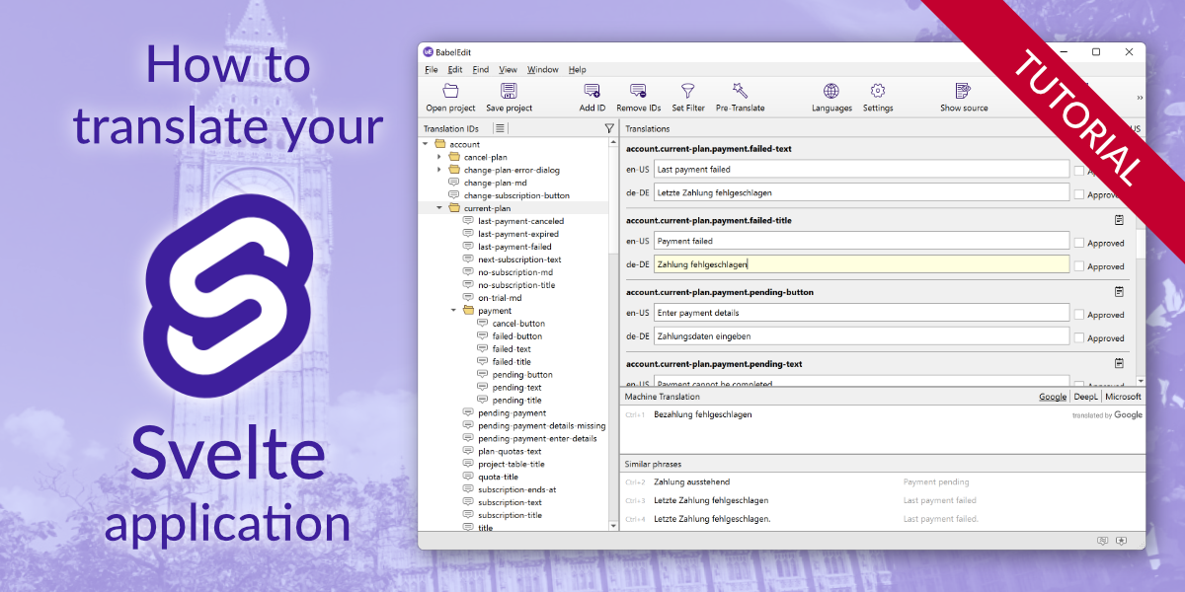This screenshot has width=1185, height=592.
Task: Use similar phrase 'Letzte Zahlung fehlgeschlagen.' with period
Action: [712, 518]
